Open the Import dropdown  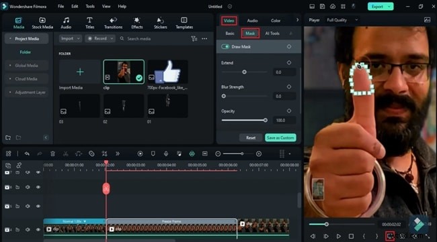(x=70, y=39)
